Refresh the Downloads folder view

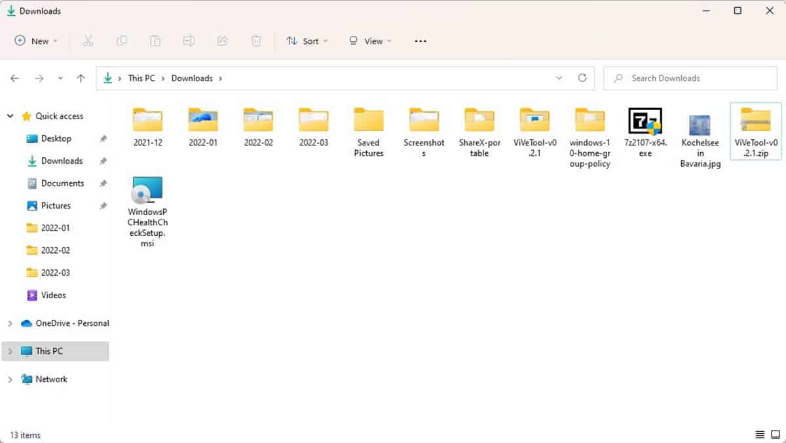pyautogui.click(x=582, y=78)
